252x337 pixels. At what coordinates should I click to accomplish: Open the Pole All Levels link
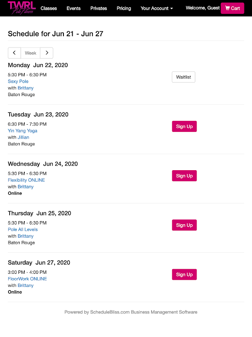(23, 230)
